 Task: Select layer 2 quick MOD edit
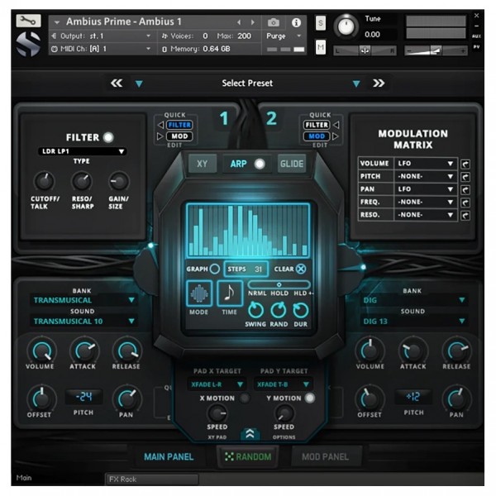pyautogui.click(x=317, y=136)
